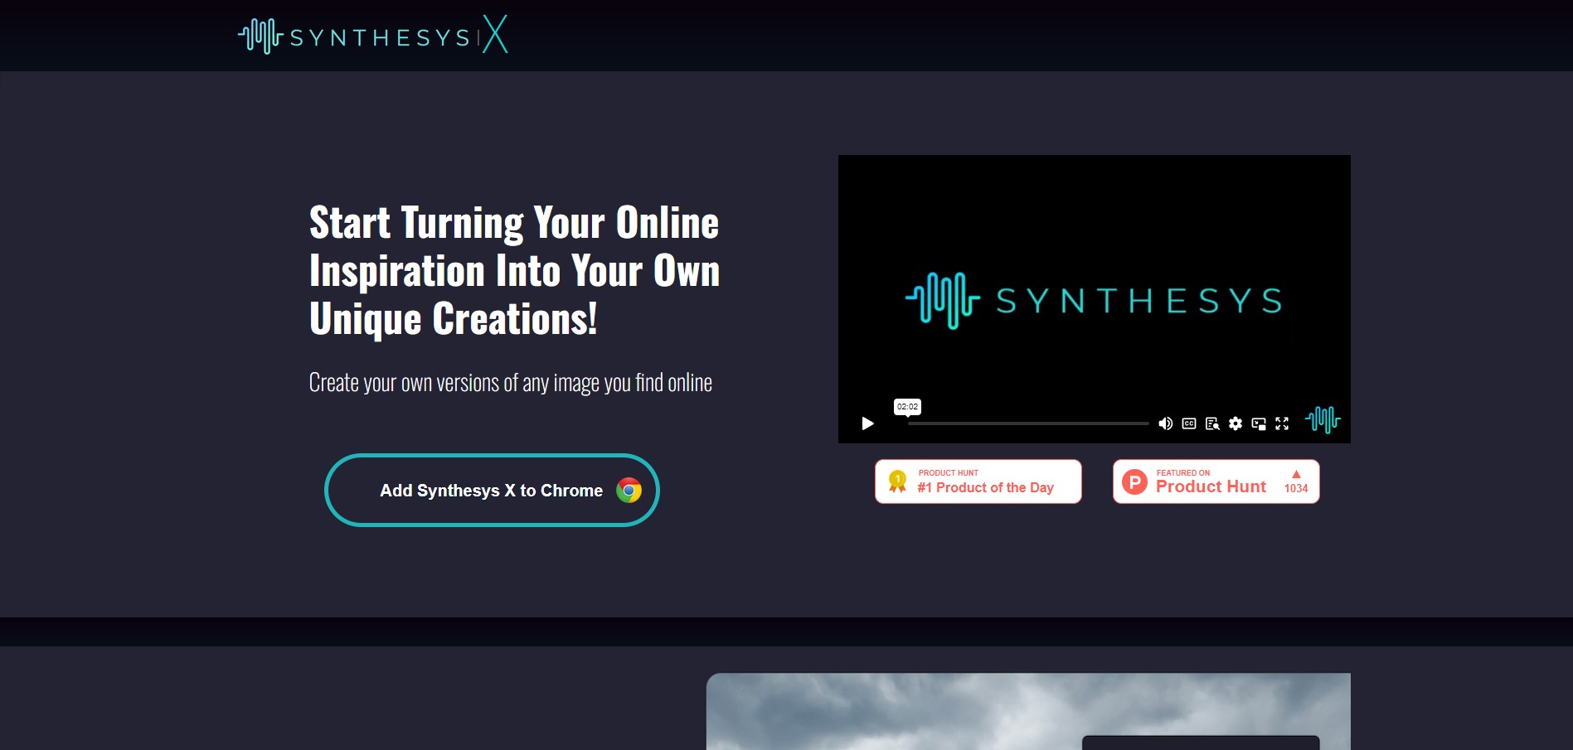Mute the video volume
This screenshot has height=750, width=1573.
pos(1165,423)
